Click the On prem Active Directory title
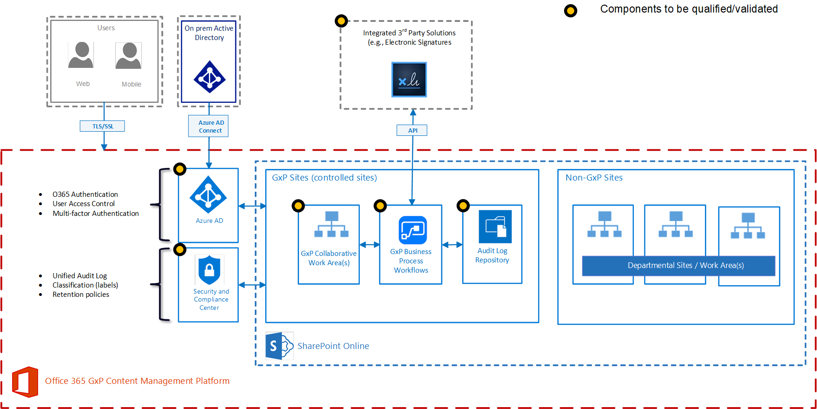 pyautogui.click(x=209, y=33)
